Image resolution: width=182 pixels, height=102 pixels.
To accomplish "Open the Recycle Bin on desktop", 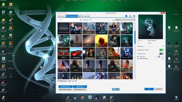I will (176, 98).
